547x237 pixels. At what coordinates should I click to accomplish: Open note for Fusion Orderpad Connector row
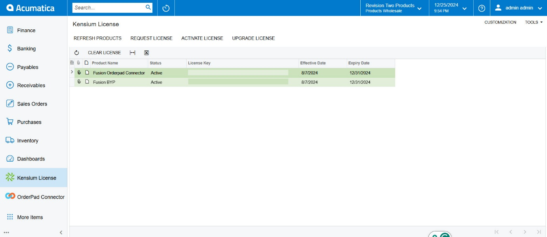[87, 73]
